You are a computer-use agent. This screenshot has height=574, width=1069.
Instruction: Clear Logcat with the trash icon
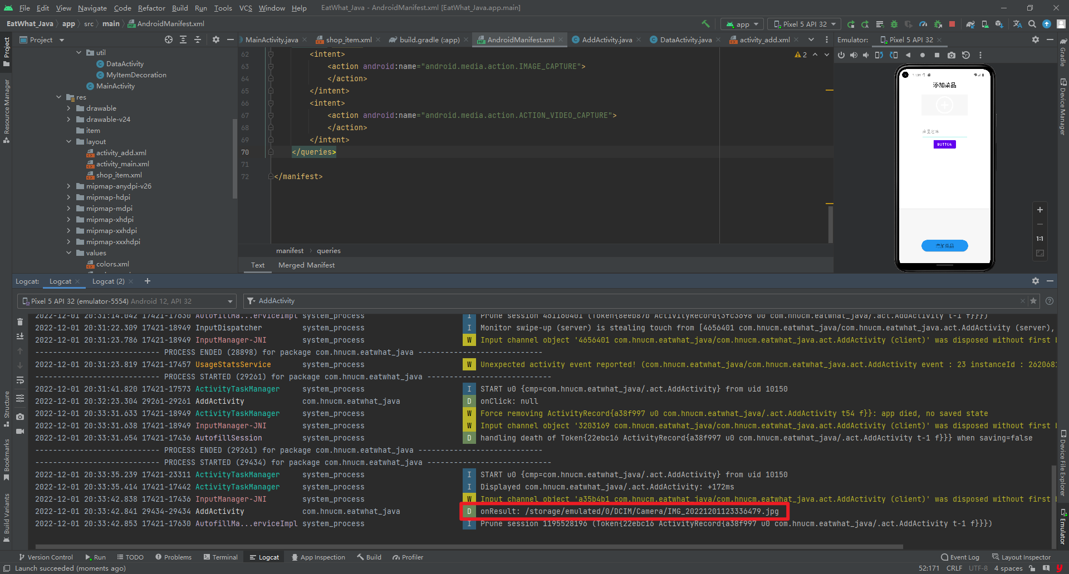coord(20,321)
